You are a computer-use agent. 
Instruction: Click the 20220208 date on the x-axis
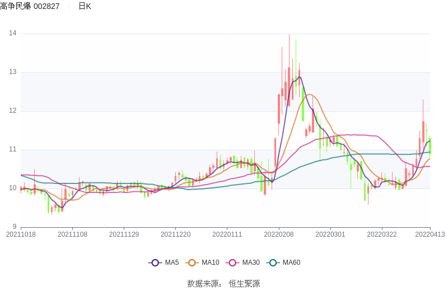[x=279, y=234]
